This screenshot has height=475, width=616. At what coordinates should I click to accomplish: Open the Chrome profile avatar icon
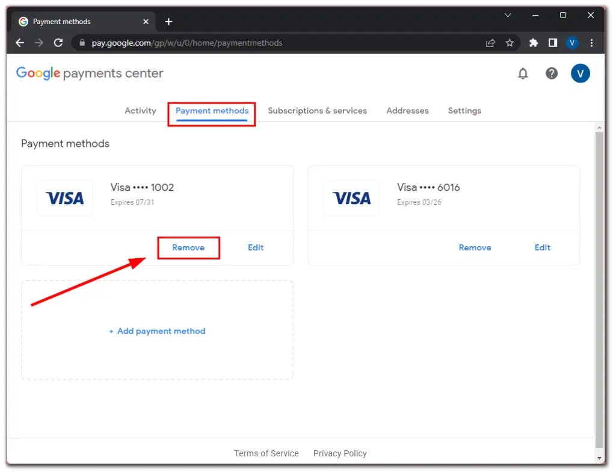(571, 43)
